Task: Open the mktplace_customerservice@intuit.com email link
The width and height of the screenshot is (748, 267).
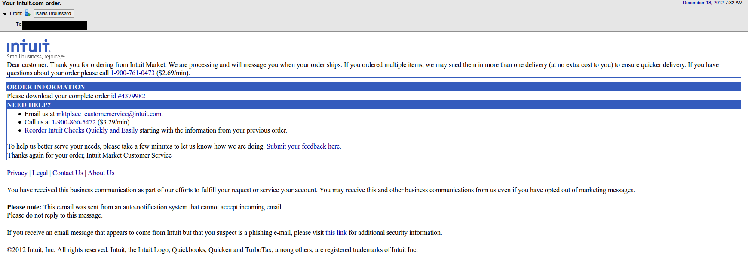Action: click(109, 114)
